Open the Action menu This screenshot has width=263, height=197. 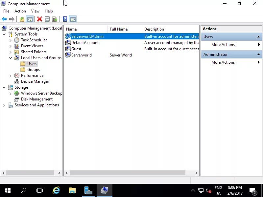[x=20, y=11]
